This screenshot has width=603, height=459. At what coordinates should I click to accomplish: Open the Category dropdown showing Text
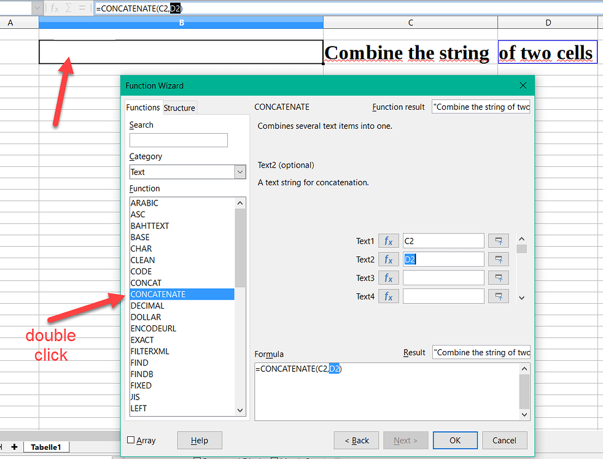(240, 172)
